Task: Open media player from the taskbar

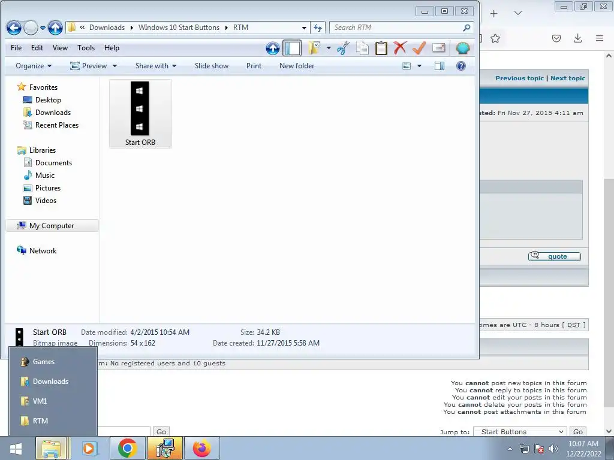Action: (x=89, y=448)
